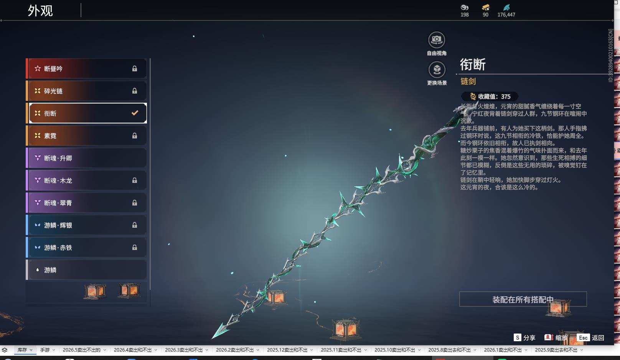Image resolution: width=620 pixels, height=360 pixels.
Task: Click the 外观 page title
Action: point(40,11)
